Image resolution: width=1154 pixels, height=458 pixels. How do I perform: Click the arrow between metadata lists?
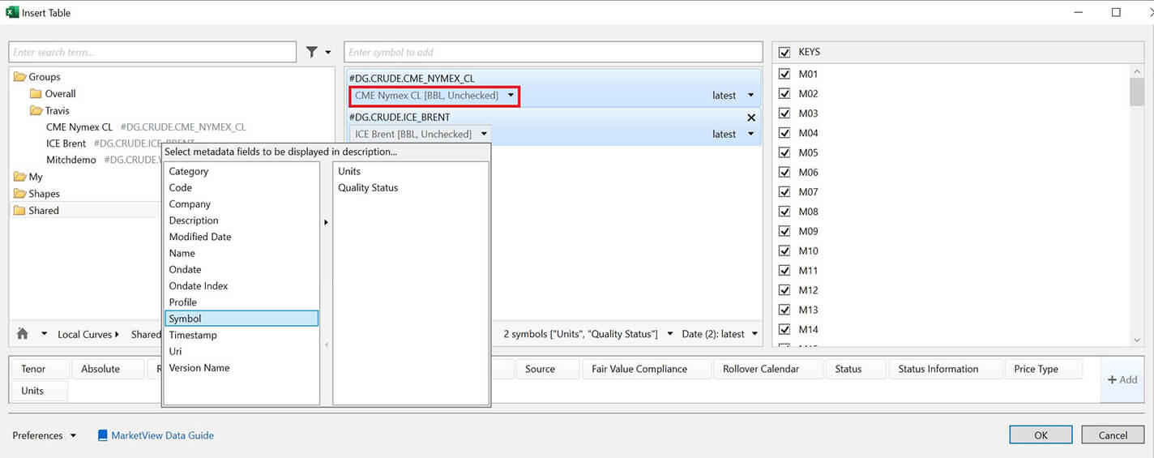click(x=326, y=222)
